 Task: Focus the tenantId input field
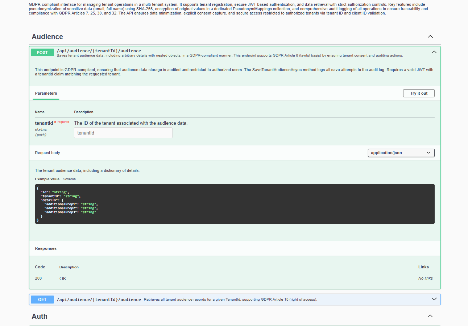point(123,133)
